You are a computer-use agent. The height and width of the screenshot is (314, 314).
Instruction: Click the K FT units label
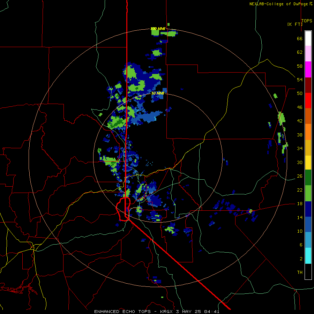pyautogui.click(x=294, y=24)
